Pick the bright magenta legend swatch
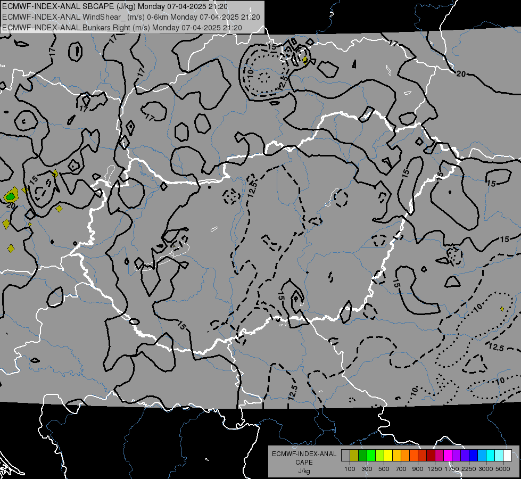The width and height of the screenshot is (521, 479). click(448, 456)
